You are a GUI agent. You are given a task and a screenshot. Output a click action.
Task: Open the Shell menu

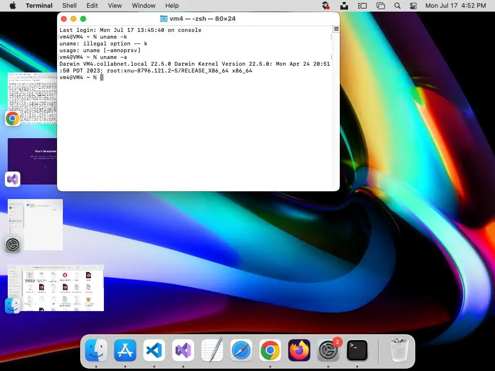click(x=70, y=6)
